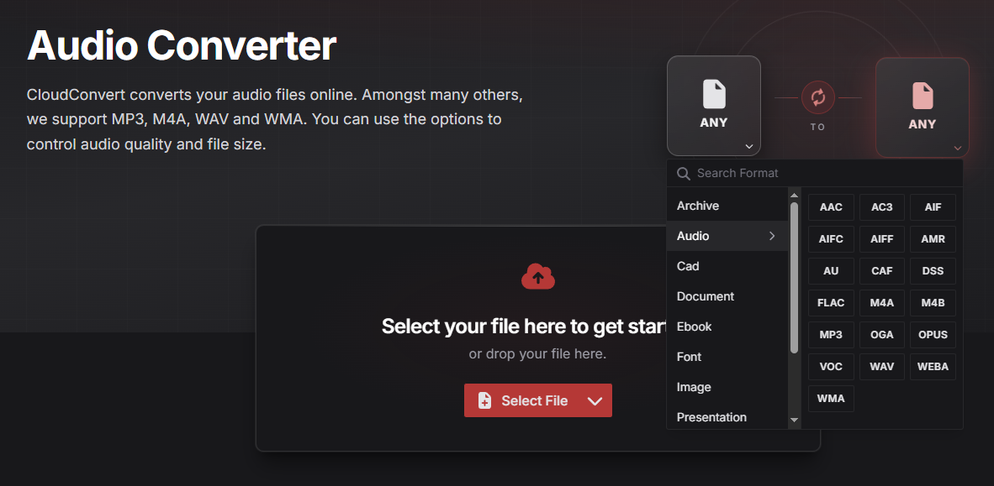The image size is (994, 486).
Task: Choose the AIFC format
Action: [831, 239]
